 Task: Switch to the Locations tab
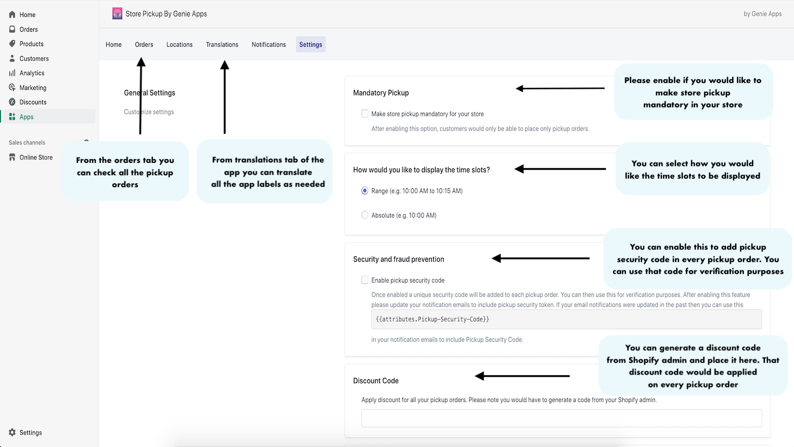pos(179,45)
